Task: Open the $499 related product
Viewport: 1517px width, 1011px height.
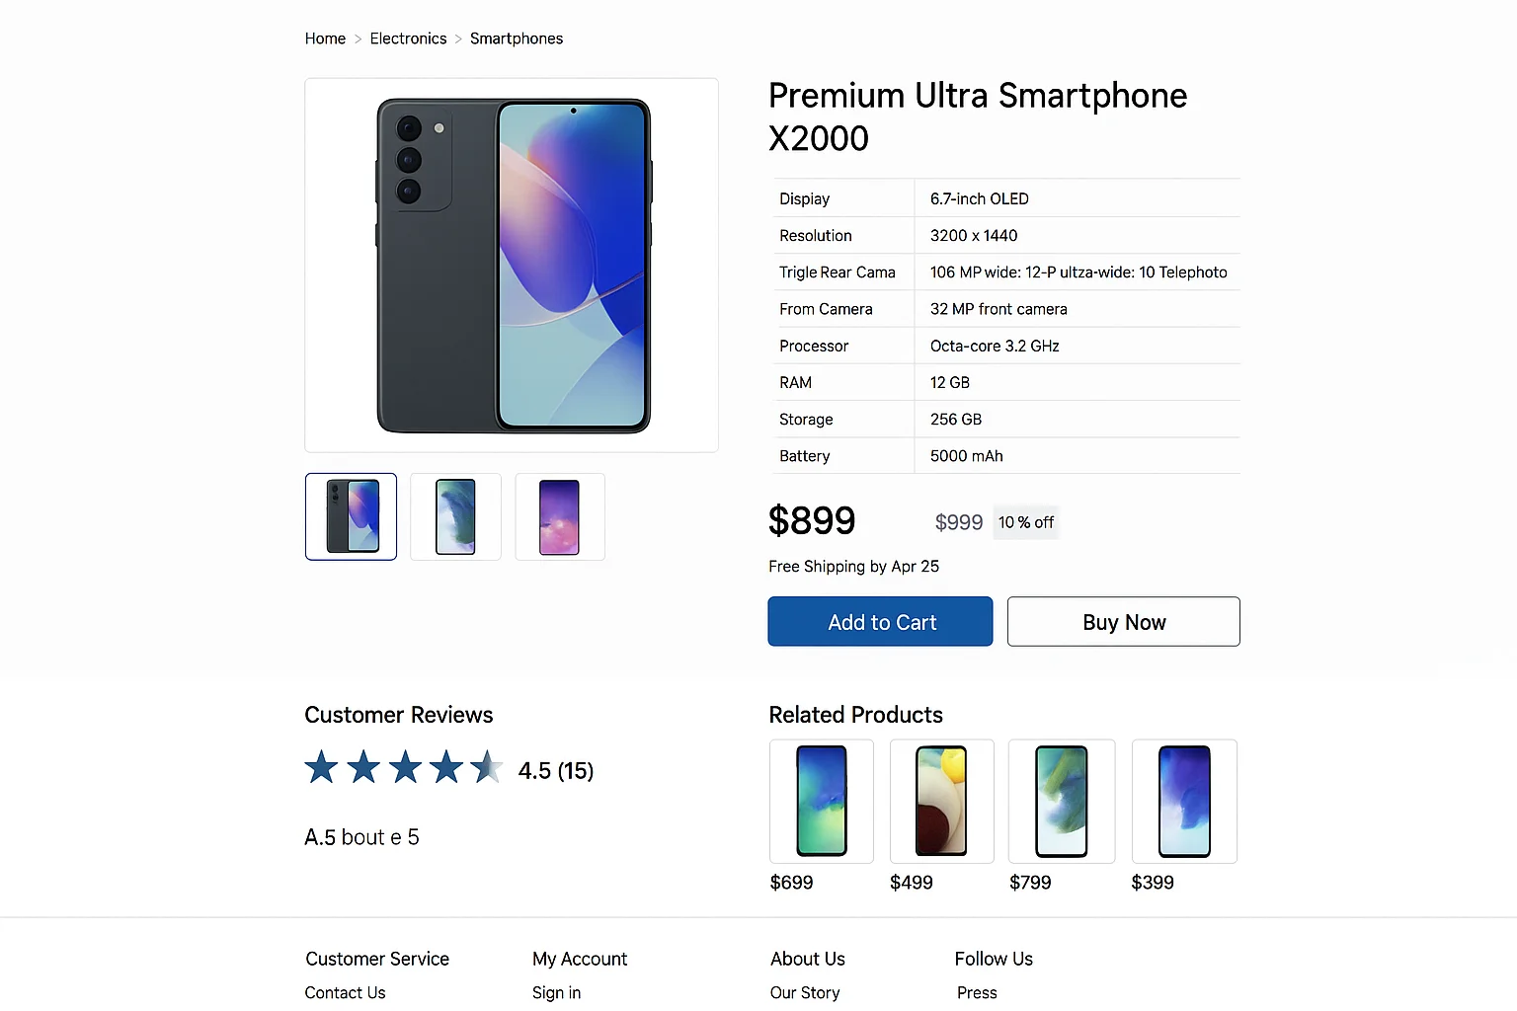Action: tap(941, 801)
